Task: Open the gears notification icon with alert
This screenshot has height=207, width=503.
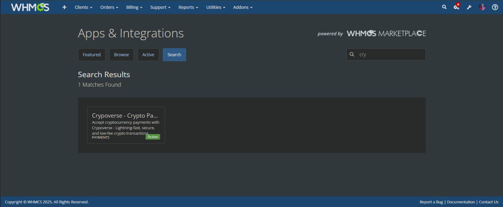Action: pyautogui.click(x=456, y=7)
